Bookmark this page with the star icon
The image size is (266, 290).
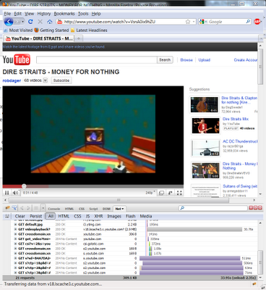coord(188,22)
